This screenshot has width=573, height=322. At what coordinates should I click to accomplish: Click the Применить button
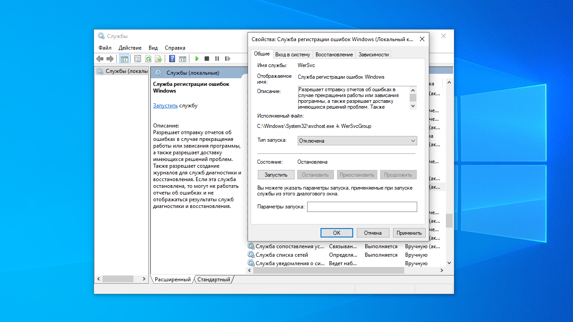click(x=409, y=233)
